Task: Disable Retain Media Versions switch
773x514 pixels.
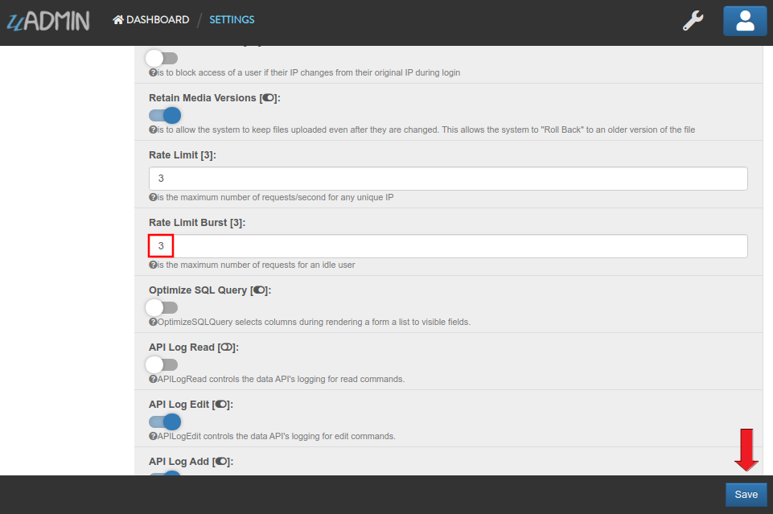Action: [x=165, y=115]
